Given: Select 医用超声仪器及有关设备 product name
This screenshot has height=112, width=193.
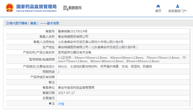Looking at the screenshot, I should click(75, 52).
